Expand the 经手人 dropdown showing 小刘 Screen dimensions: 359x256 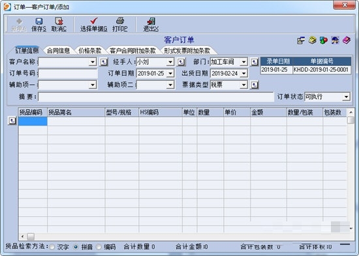click(x=170, y=62)
